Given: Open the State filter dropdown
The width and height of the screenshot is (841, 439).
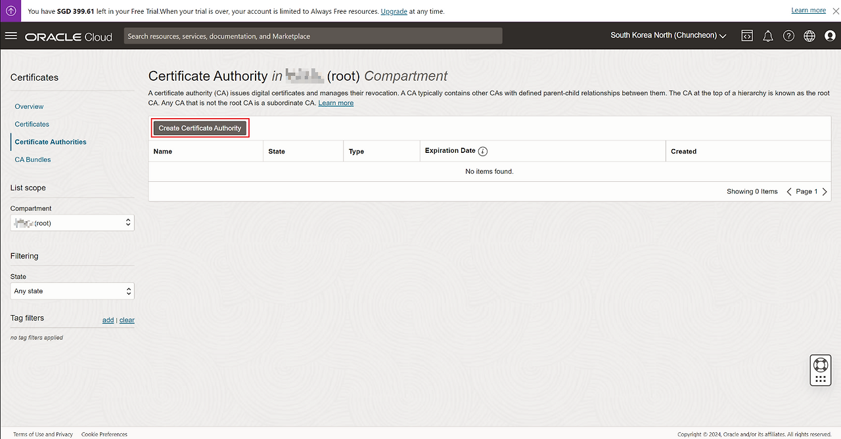Looking at the screenshot, I should click(72, 291).
